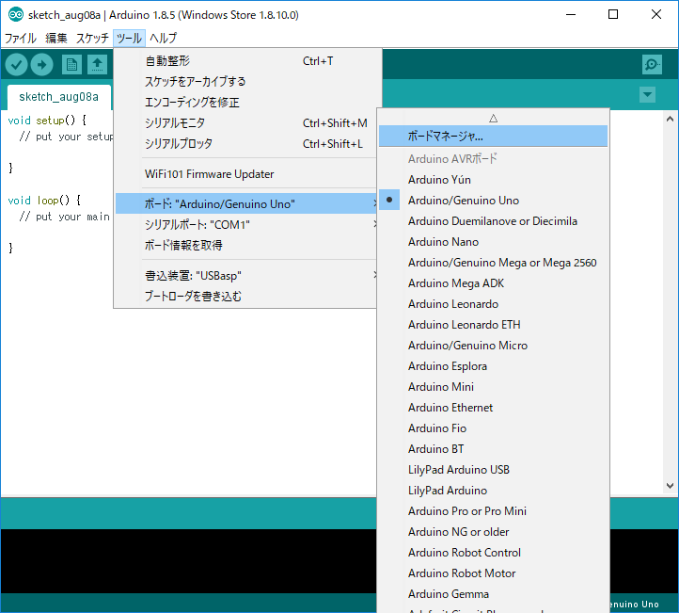Viewport: 679px width, 613px height.
Task: Select the Arduino Yún board
Action: click(493, 180)
